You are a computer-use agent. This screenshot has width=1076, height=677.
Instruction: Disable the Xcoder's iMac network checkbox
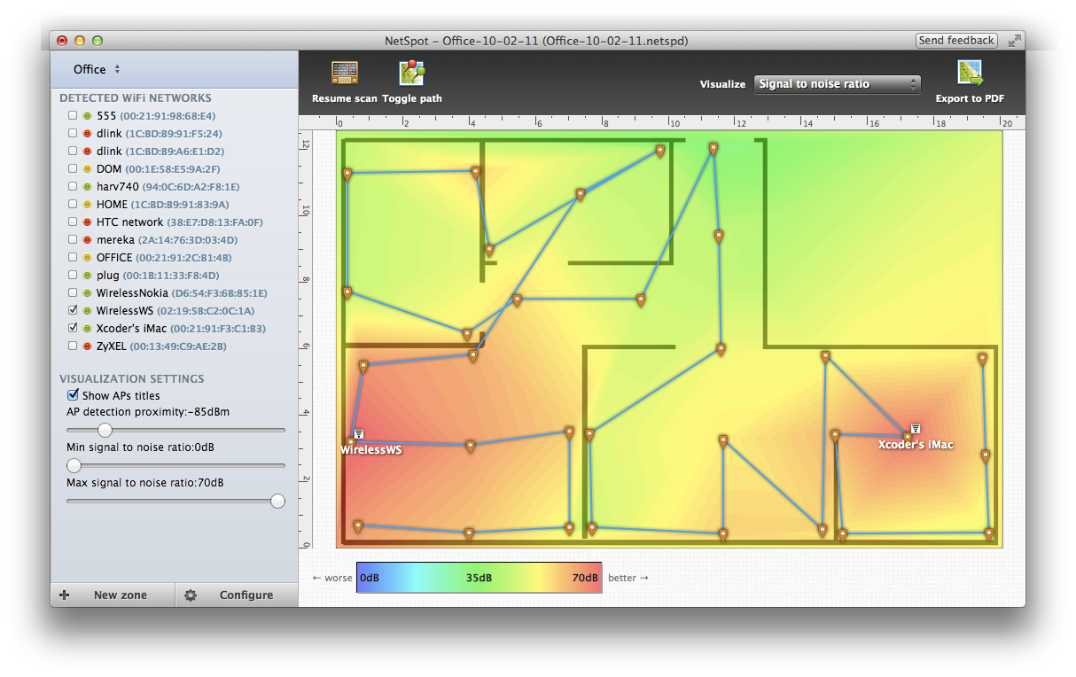pyautogui.click(x=73, y=328)
